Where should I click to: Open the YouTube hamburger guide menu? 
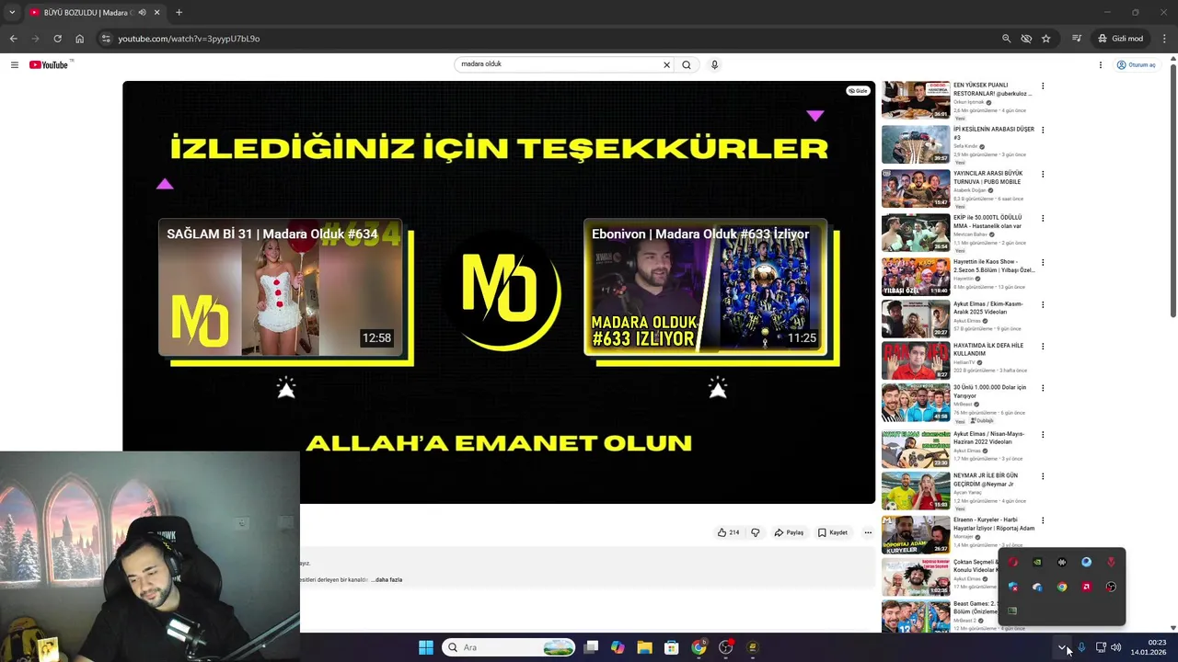point(14,64)
